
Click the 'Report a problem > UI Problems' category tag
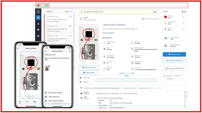[114, 25]
